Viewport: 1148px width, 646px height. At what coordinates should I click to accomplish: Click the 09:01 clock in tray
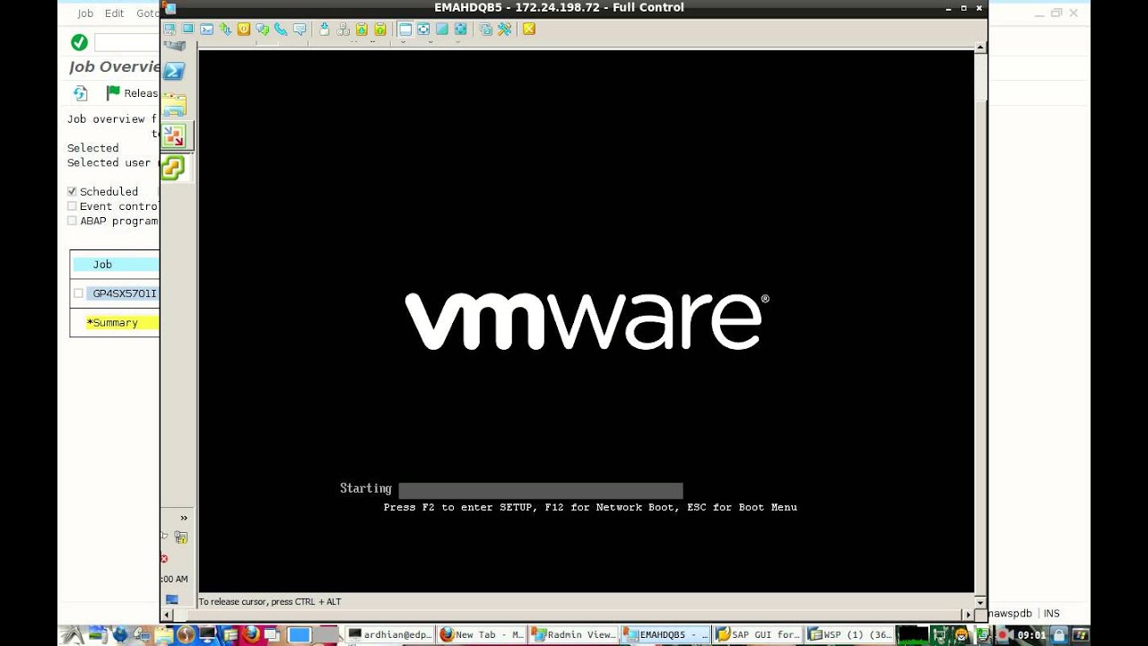click(x=1031, y=635)
